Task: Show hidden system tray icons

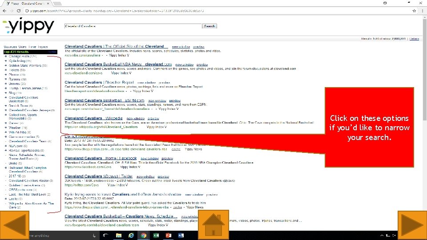Action: pyautogui.click(x=382, y=236)
